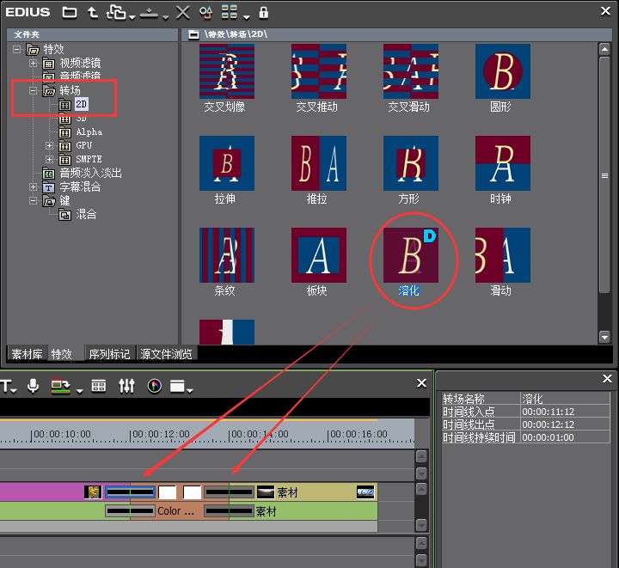
Task: Click the delete X icon in the effects toolbar
Action: (182, 13)
